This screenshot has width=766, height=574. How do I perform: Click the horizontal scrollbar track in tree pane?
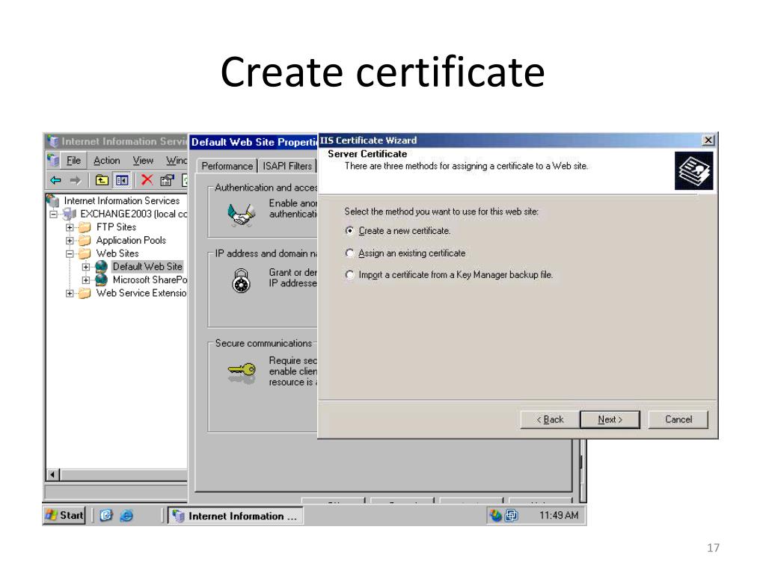(123, 475)
